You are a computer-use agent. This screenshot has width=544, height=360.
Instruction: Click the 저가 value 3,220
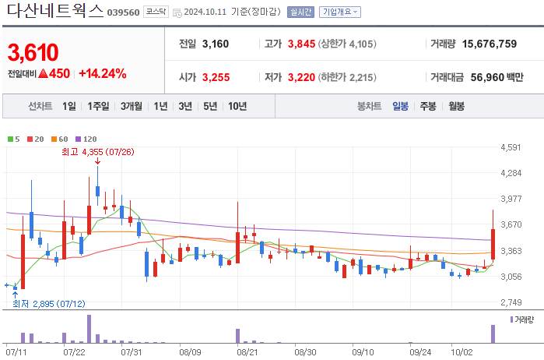(301, 77)
